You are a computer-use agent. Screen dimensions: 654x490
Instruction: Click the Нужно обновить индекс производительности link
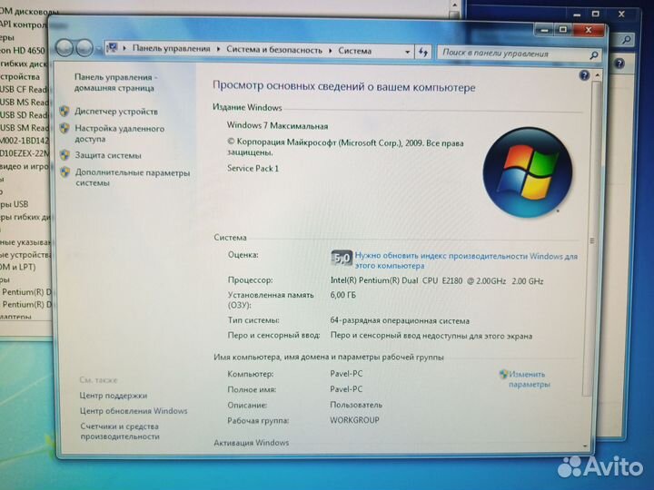click(x=465, y=257)
